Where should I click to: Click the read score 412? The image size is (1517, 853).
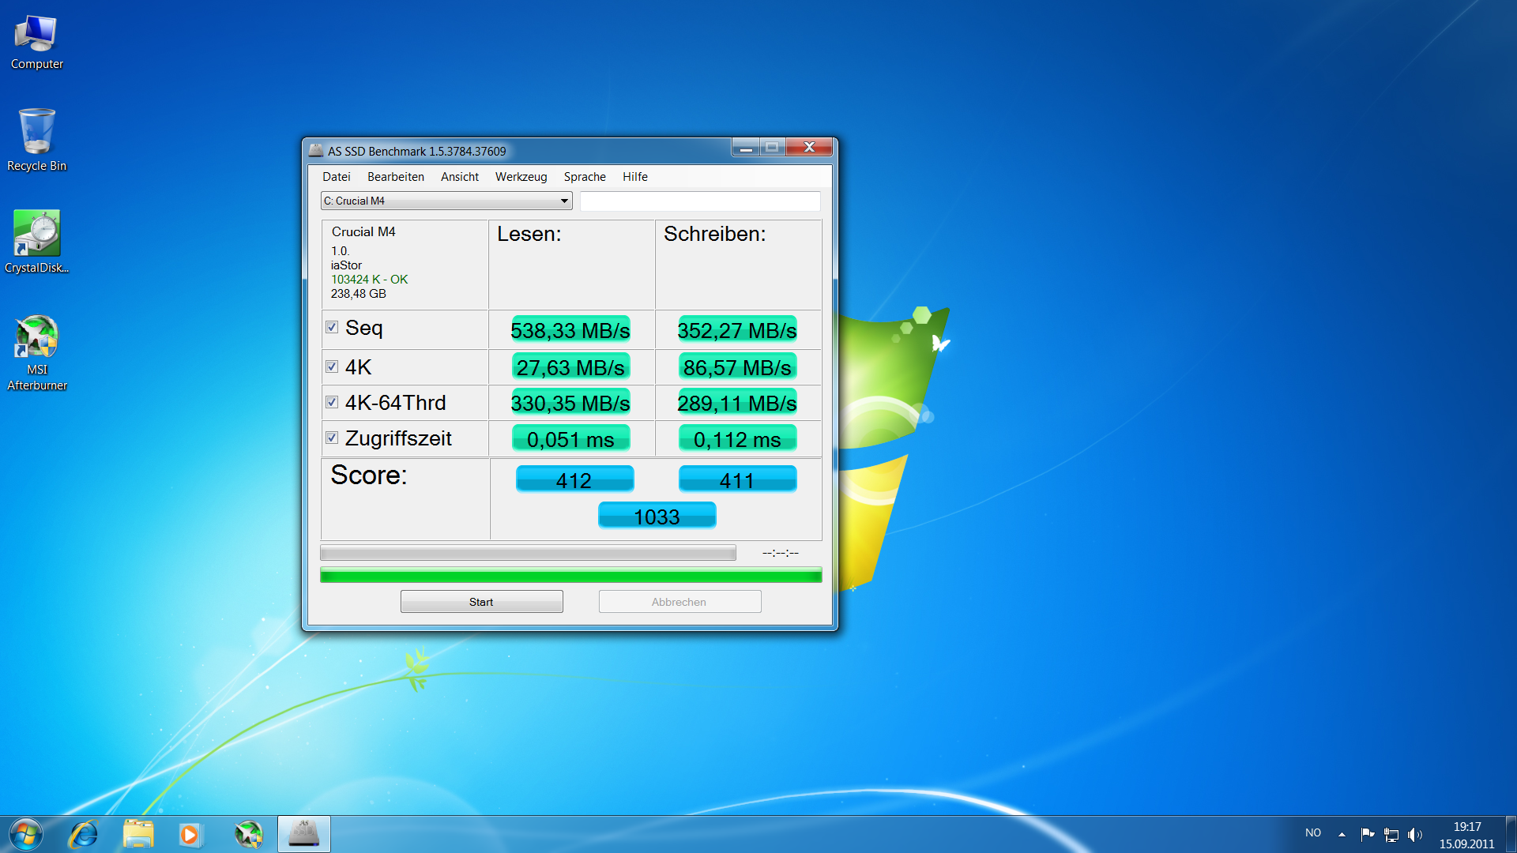[x=574, y=479]
